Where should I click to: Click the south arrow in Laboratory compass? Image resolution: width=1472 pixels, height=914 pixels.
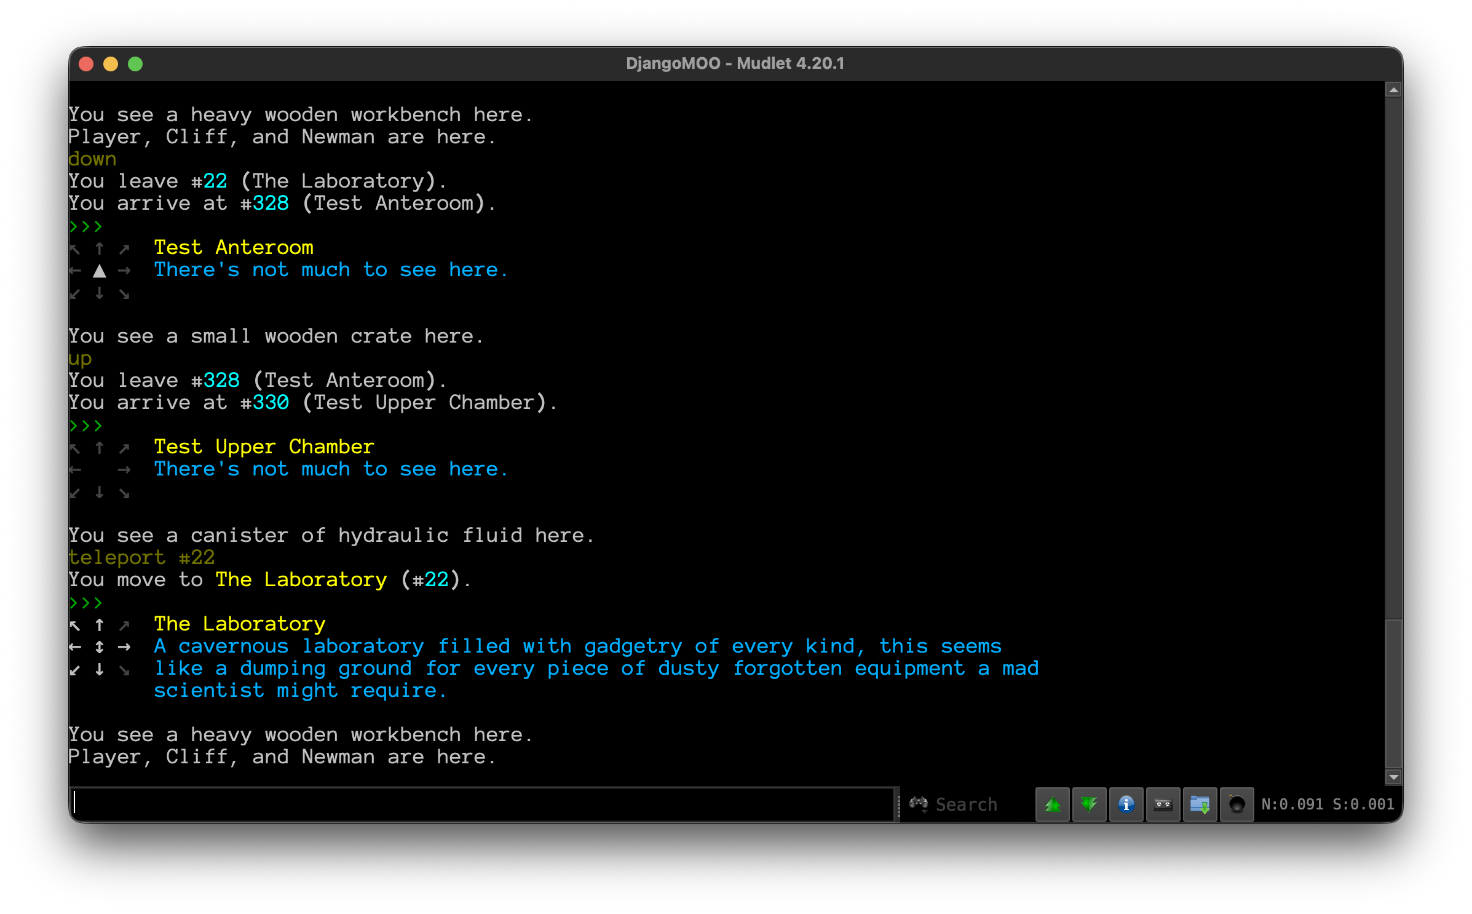click(99, 669)
